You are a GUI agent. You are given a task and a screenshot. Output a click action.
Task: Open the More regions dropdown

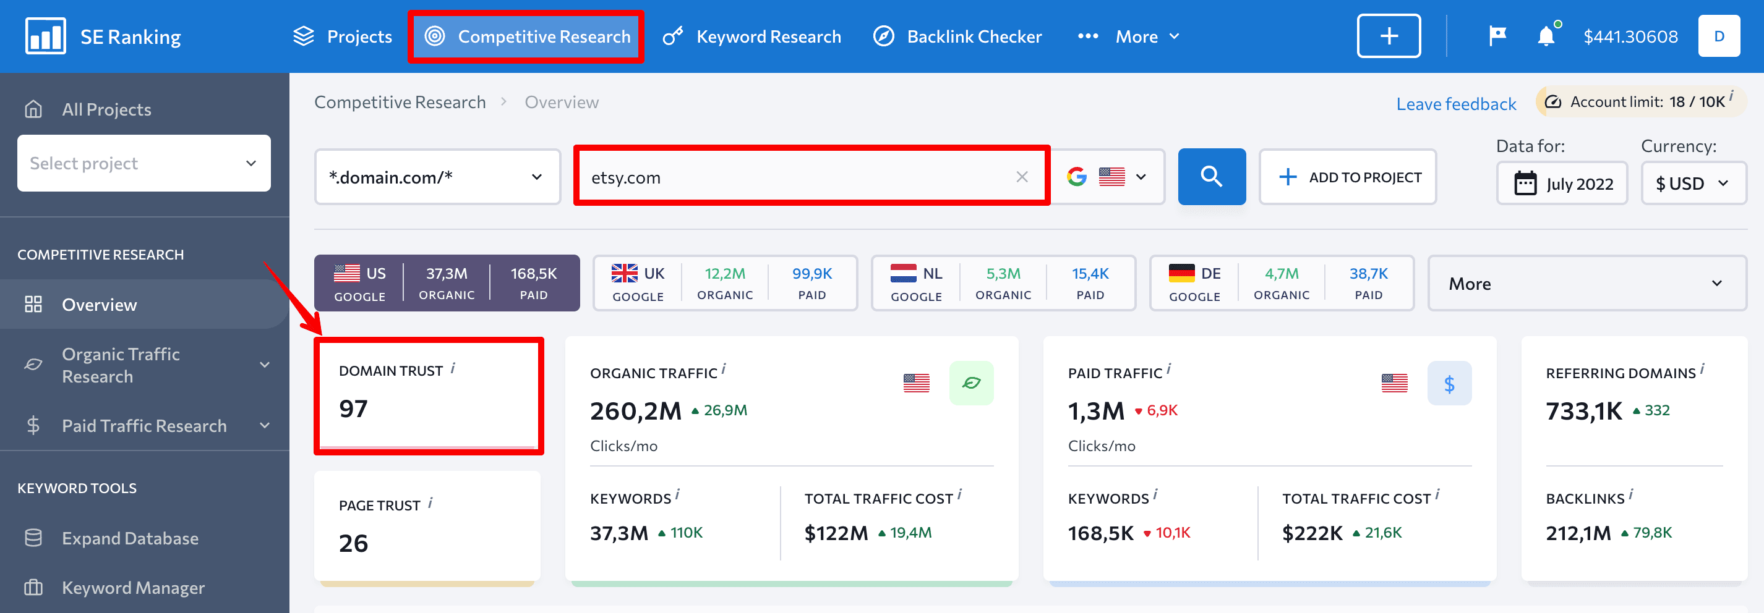coord(1586,283)
